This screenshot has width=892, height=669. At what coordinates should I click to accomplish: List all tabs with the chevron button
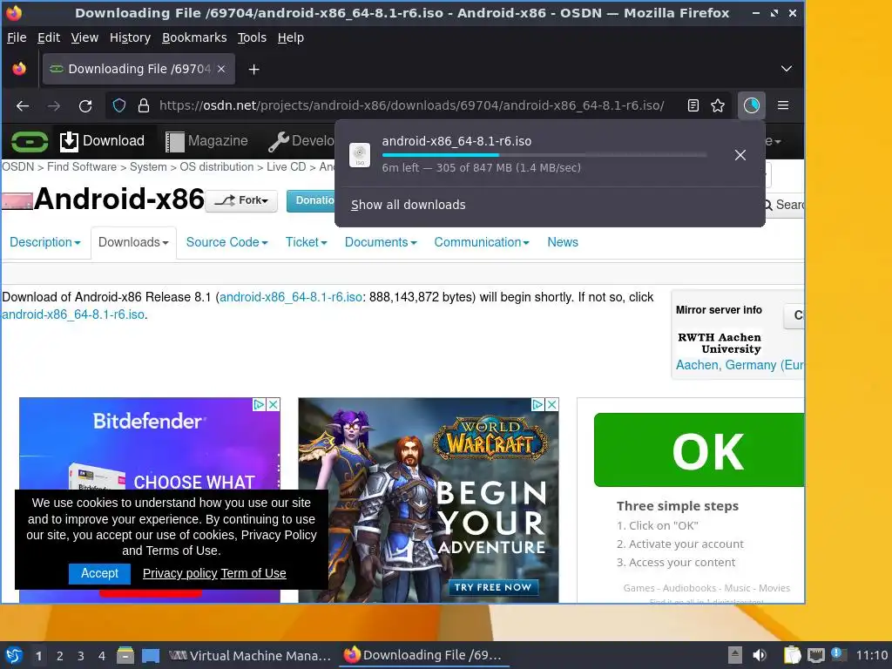[787, 69]
